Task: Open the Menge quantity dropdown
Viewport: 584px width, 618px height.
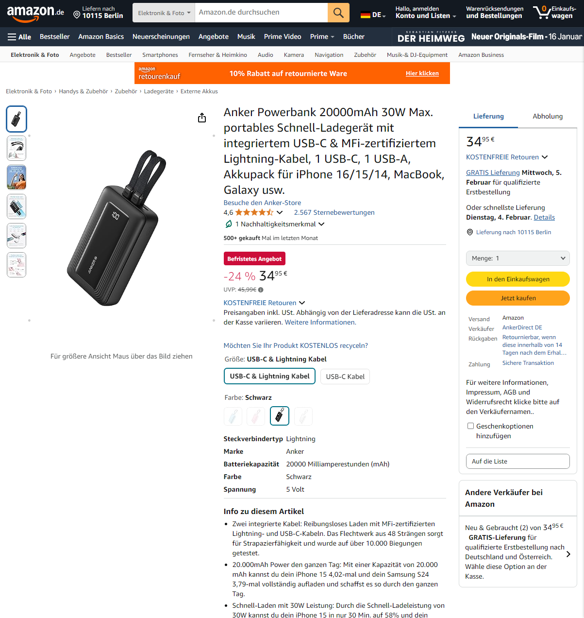Action: tap(518, 258)
